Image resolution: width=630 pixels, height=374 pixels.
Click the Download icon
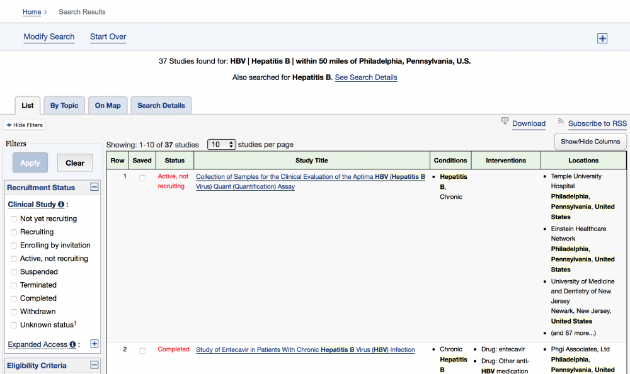pyautogui.click(x=505, y=122)
